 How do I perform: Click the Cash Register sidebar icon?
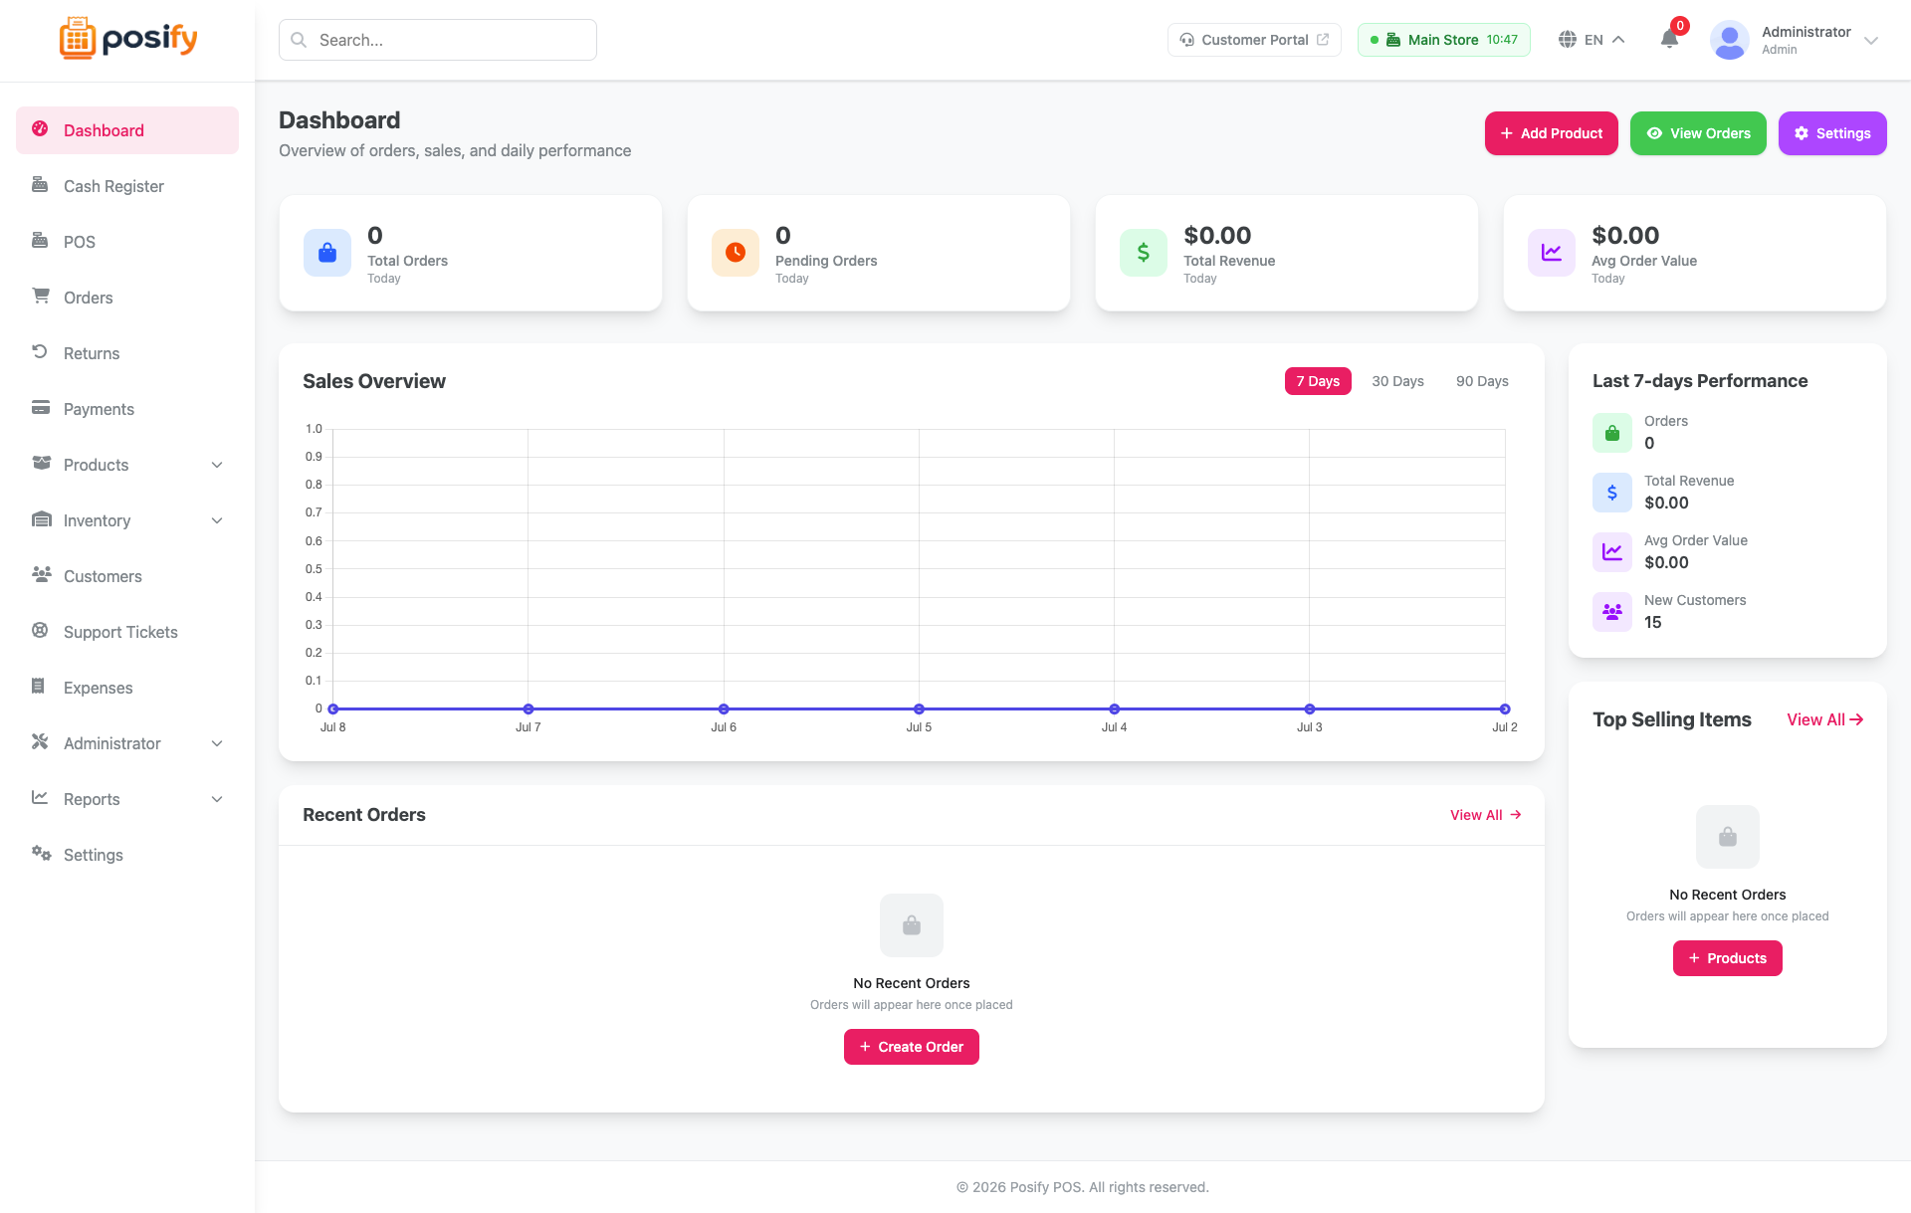[x=40, y=185]
